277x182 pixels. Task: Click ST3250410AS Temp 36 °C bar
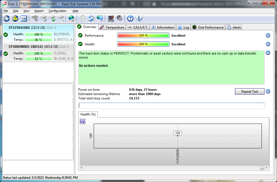pos(39,40)
